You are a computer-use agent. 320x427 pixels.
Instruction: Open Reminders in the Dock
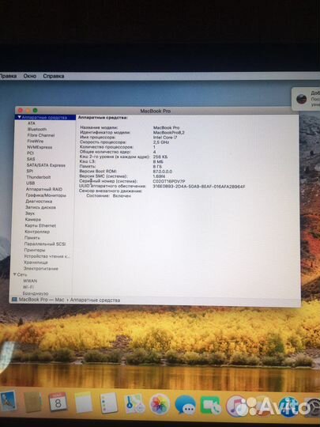tap(108, 403)
